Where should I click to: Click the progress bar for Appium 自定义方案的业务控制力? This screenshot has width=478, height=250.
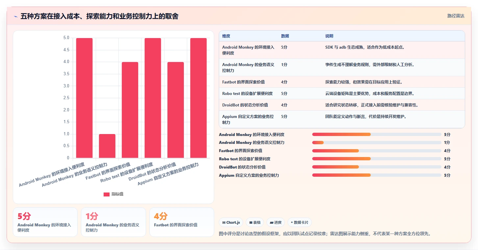(377, 175)
